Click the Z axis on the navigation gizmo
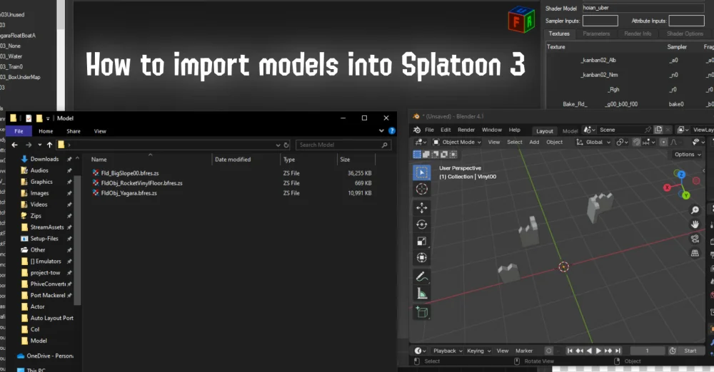 click(681, 174)
